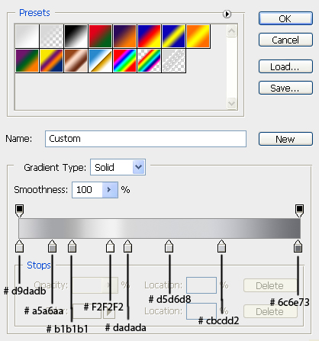Select the cbcdd2 color stop
The image size is (319, 341).
(221, 246)
